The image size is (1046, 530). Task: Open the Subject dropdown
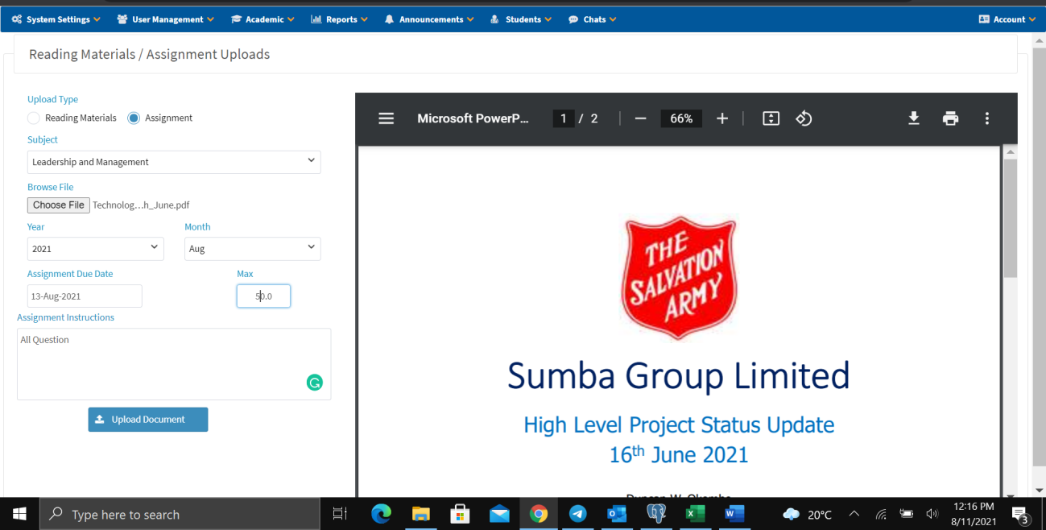174,162
